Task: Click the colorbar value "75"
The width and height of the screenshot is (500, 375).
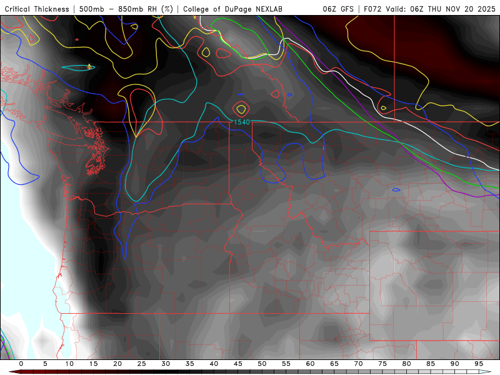Action: pos(382,364)
